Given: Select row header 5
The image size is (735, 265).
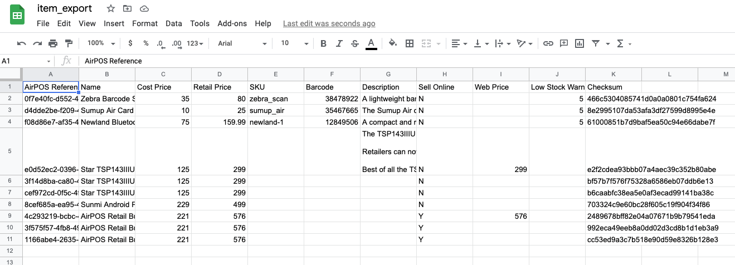Looking at the screenshot, I should pyautogui.click(x=11, y=151).
